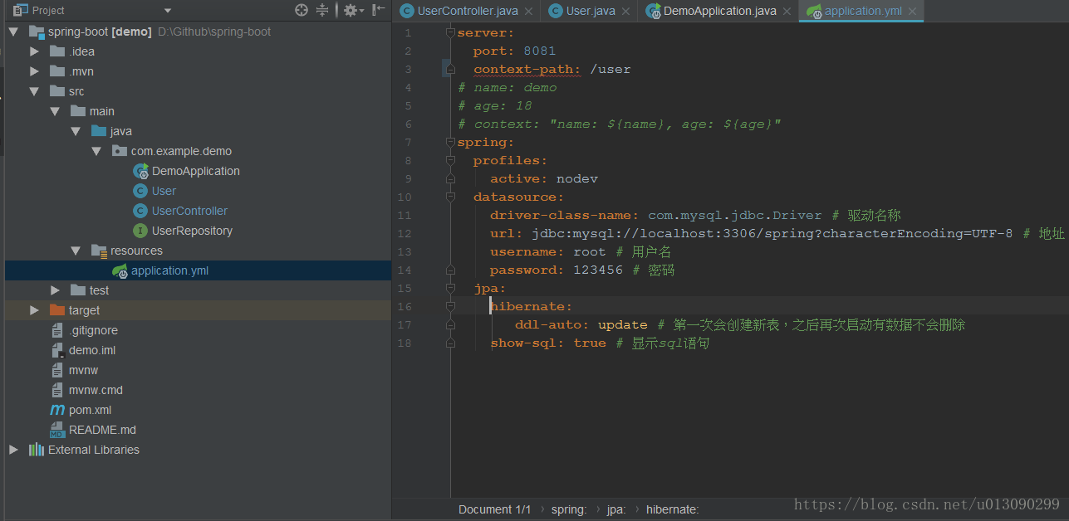The width and height of the screenshot is (1069, 521).
Task: Click the UserRepository interface icon
Action: [140, 231]
